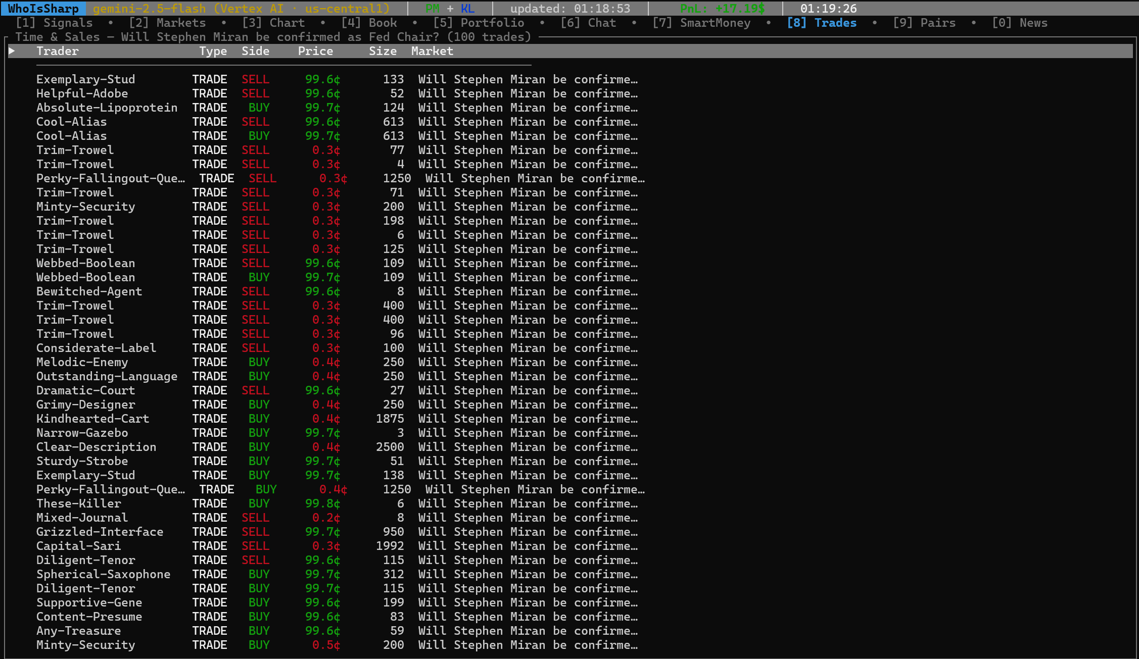Select the [5] Portfolio tab

point(479,23)
